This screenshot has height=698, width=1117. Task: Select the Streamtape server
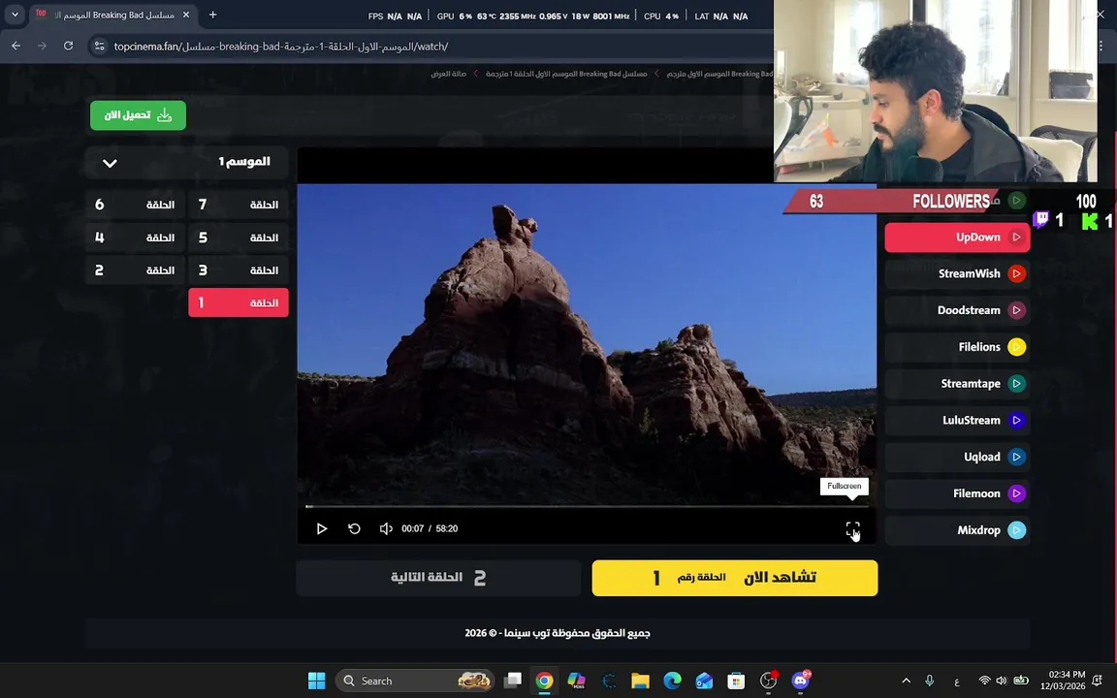(957, 384)
